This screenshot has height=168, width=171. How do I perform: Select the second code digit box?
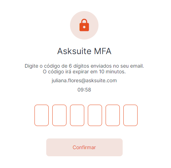point(59,115)
